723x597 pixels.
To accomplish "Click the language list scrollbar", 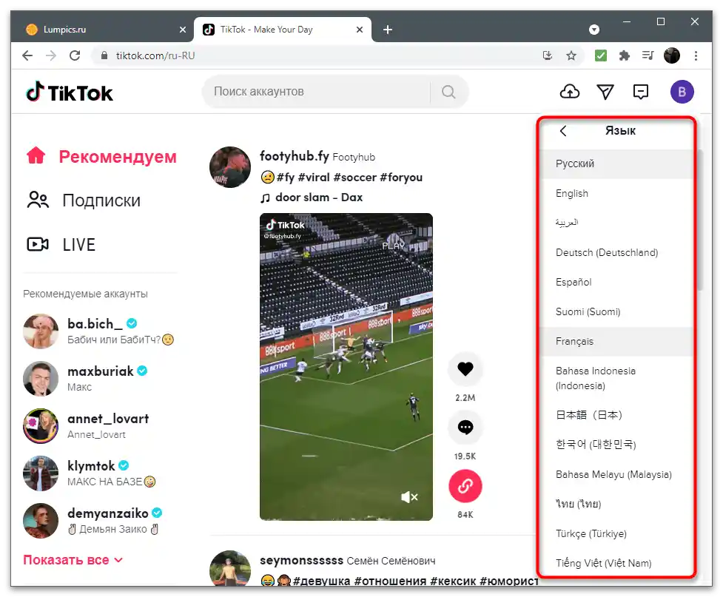I will pos(700,220).
